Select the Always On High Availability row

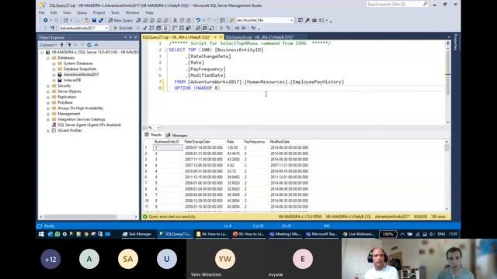[80, 108]
